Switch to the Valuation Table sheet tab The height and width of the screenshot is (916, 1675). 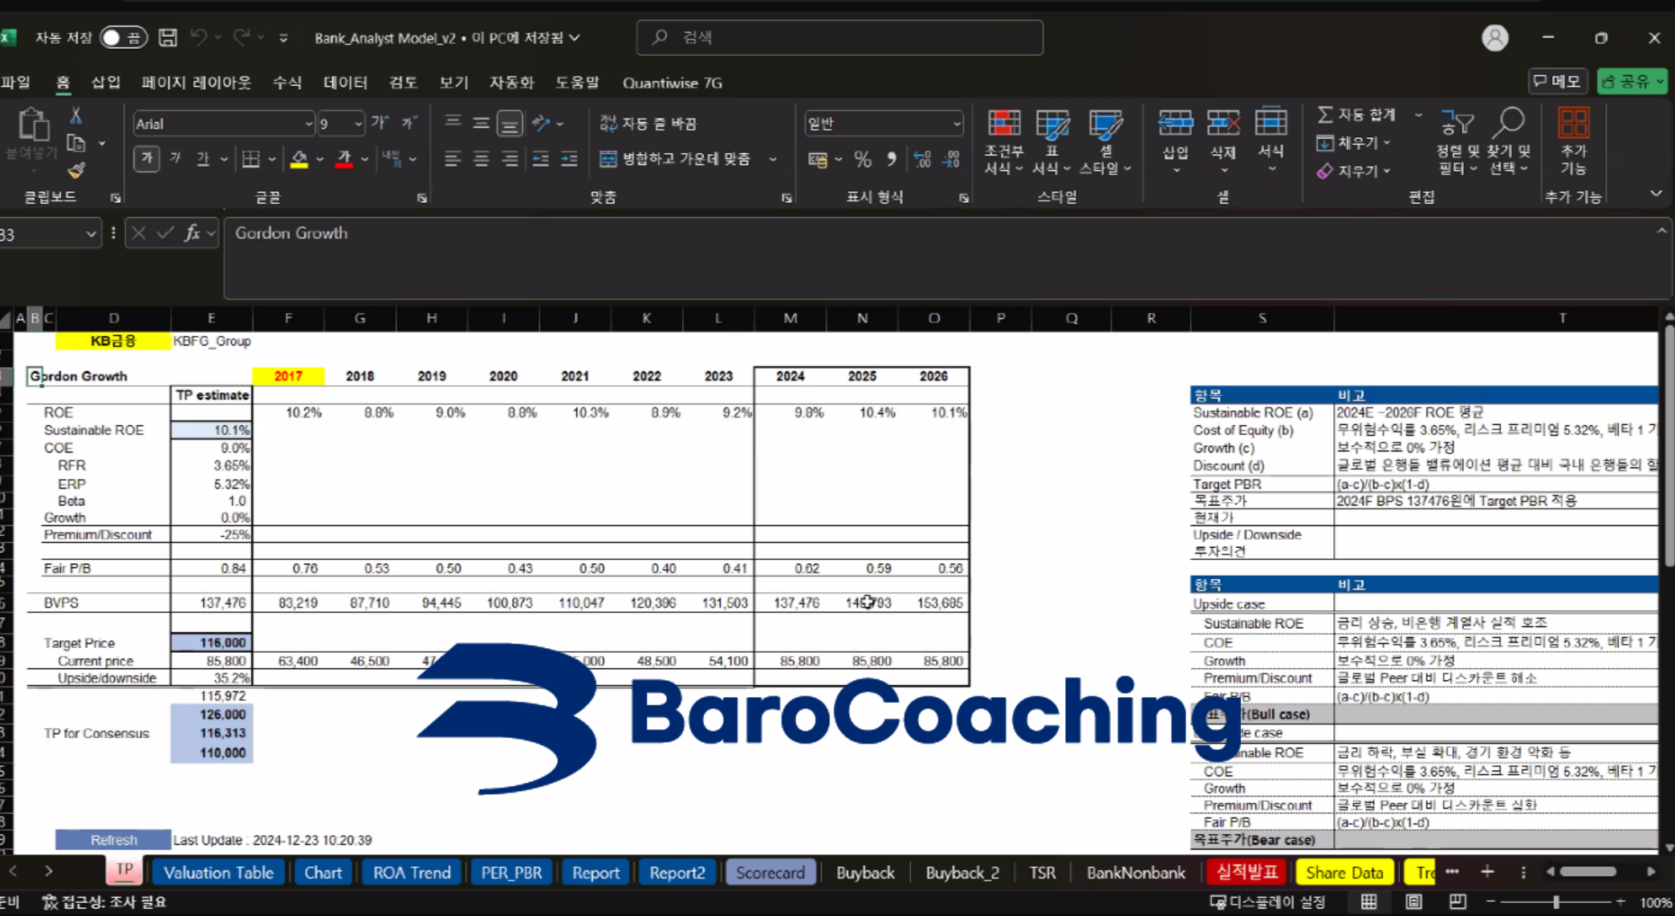[218, 873]
